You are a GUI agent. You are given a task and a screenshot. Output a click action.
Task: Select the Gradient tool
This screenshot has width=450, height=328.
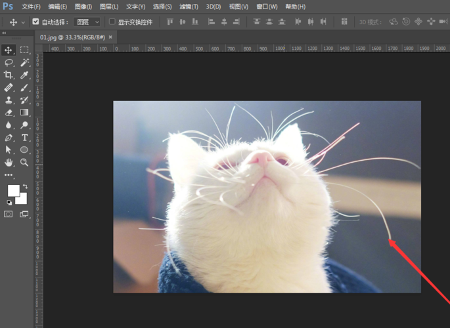[24, 112]
